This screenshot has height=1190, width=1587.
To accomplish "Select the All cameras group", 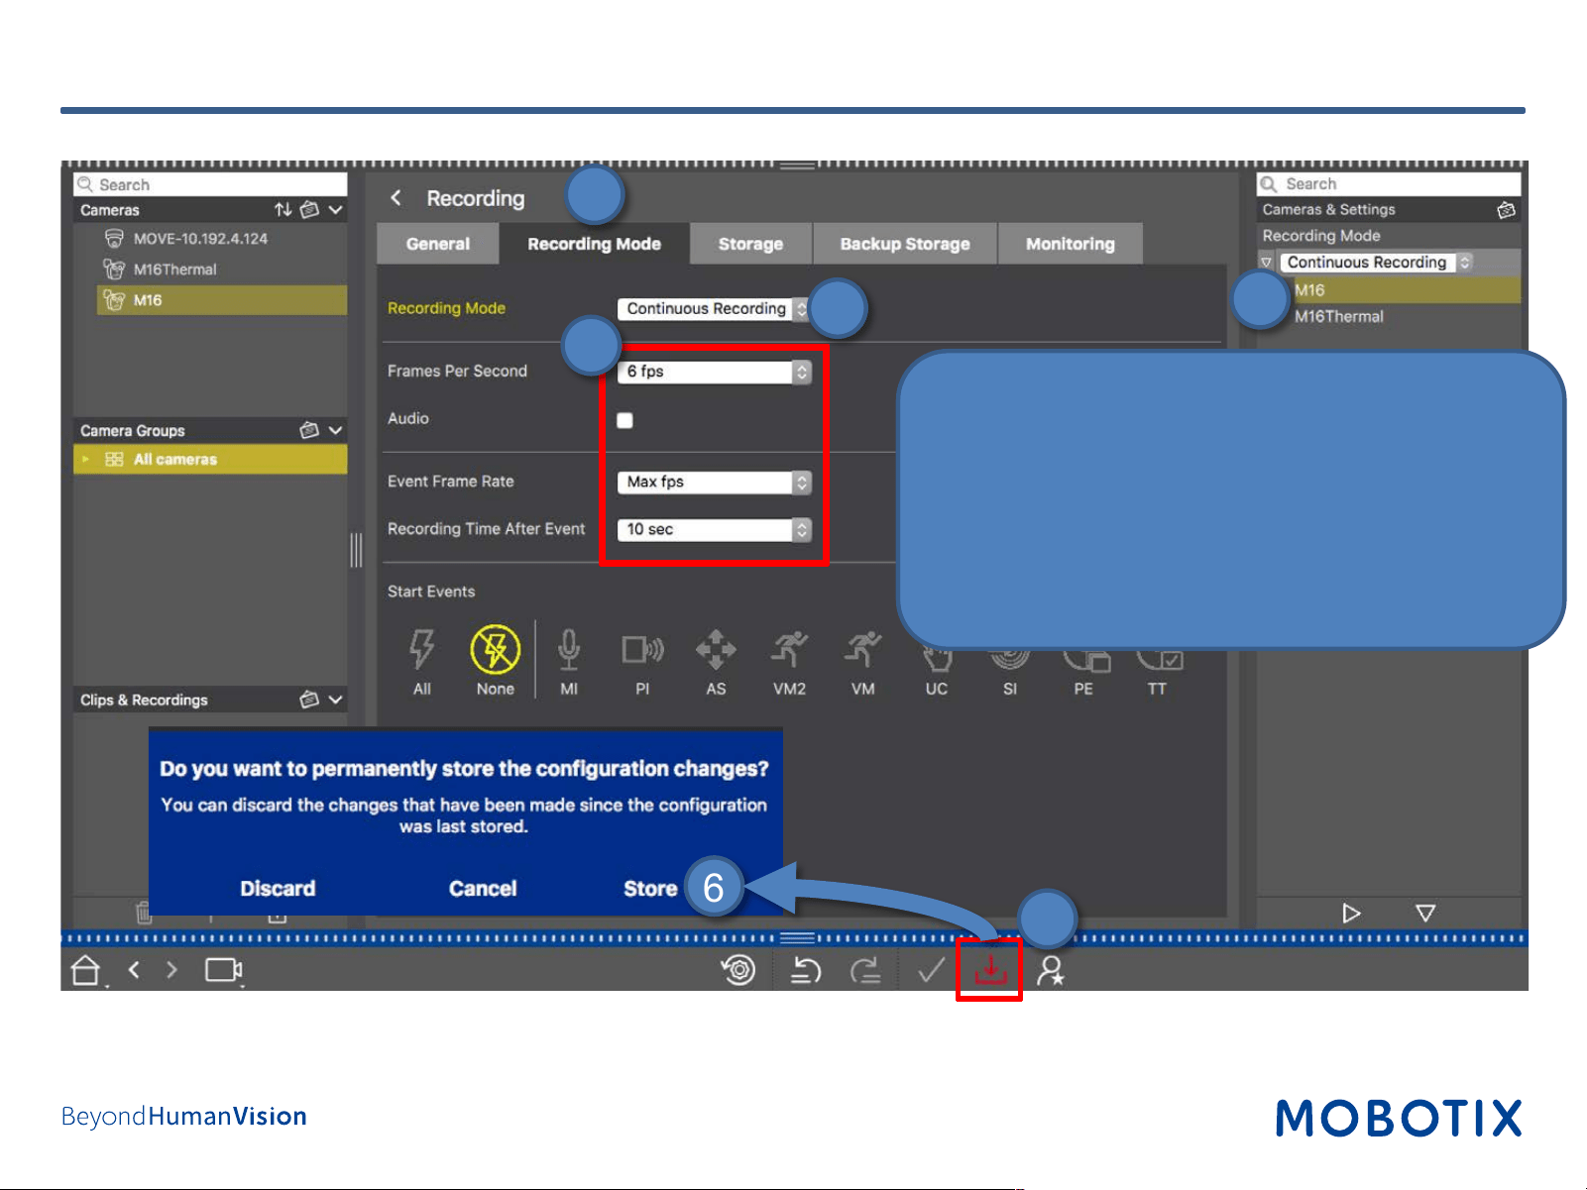I will pos(210,460).
